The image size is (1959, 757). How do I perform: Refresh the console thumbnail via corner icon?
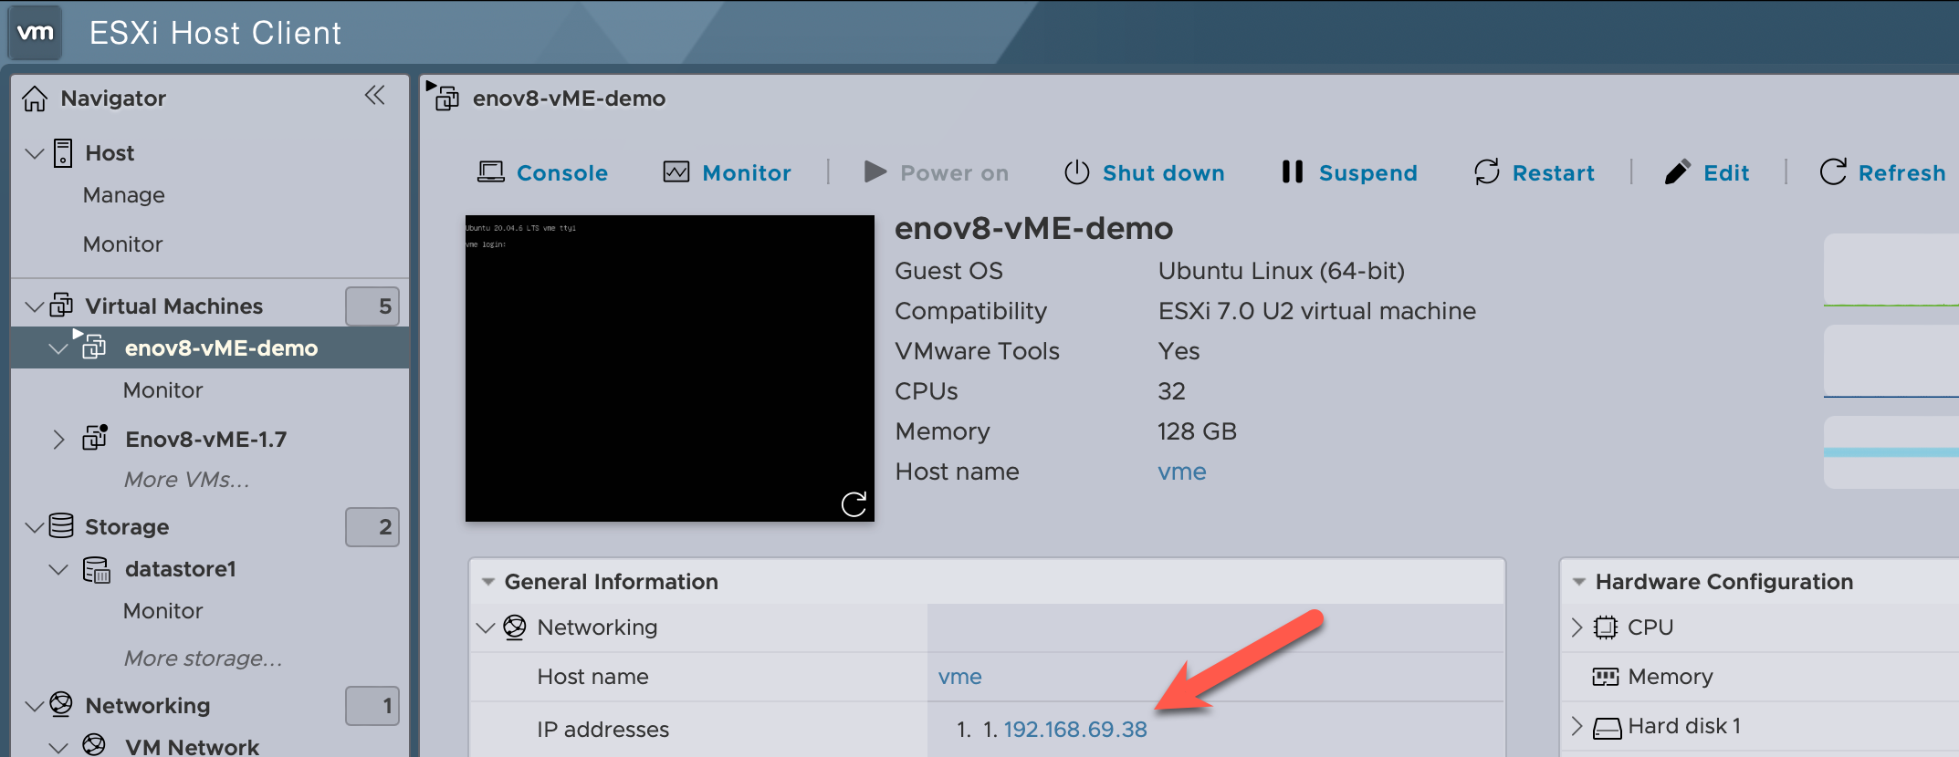pos(854,504)
